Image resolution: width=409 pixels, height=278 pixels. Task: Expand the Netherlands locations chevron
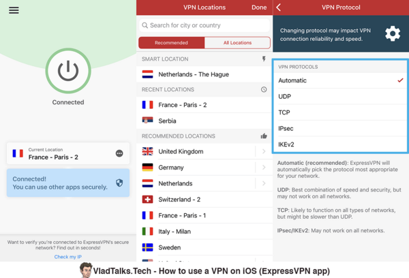[x=264, y=183]
